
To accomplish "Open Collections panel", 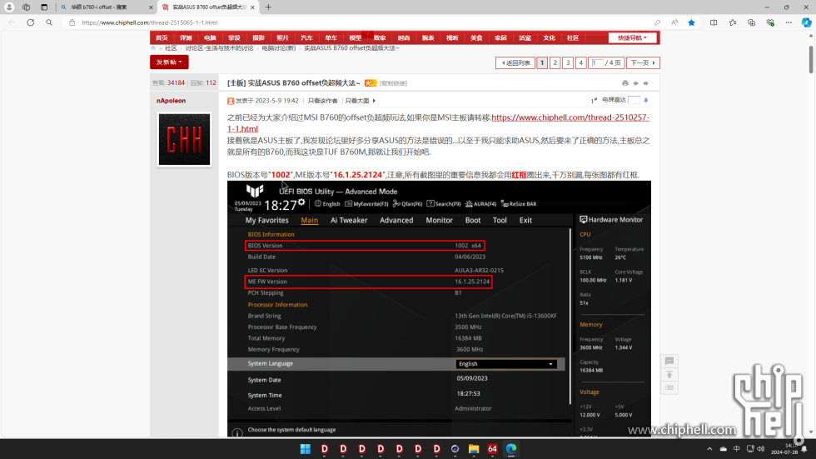I will (751, 22).
